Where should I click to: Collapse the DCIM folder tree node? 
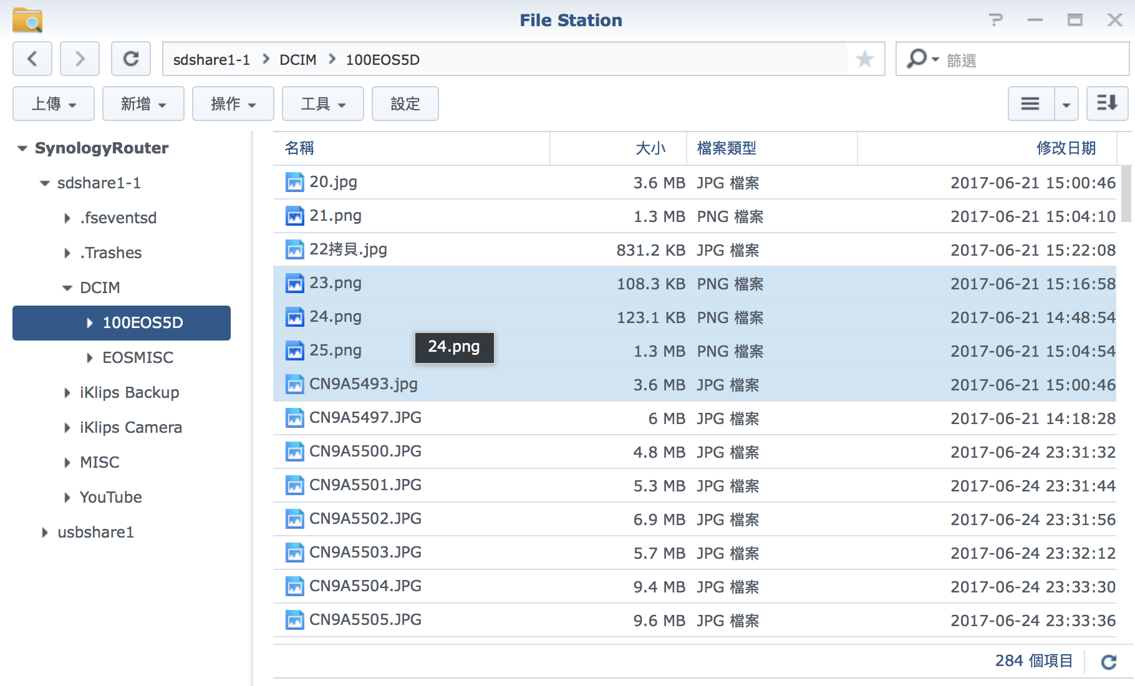(x=67, y=288)
